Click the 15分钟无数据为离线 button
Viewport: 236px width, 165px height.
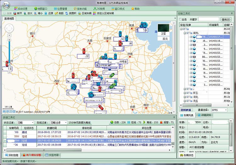pyautogui.click(x=80, y=123)
